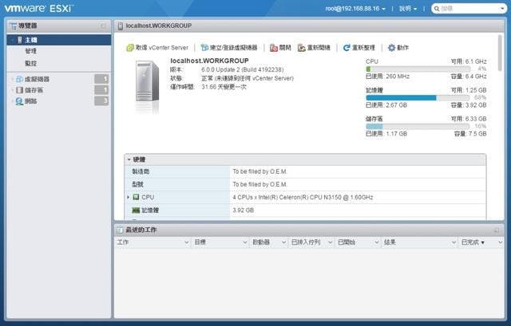Click the Shut down button label
This screenshot has width=511, height=326.
(x=285, y=48)
